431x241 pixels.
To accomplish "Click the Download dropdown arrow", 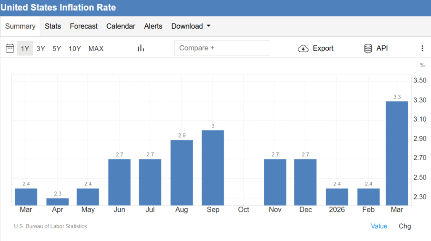I will click(x=209, y=26).
